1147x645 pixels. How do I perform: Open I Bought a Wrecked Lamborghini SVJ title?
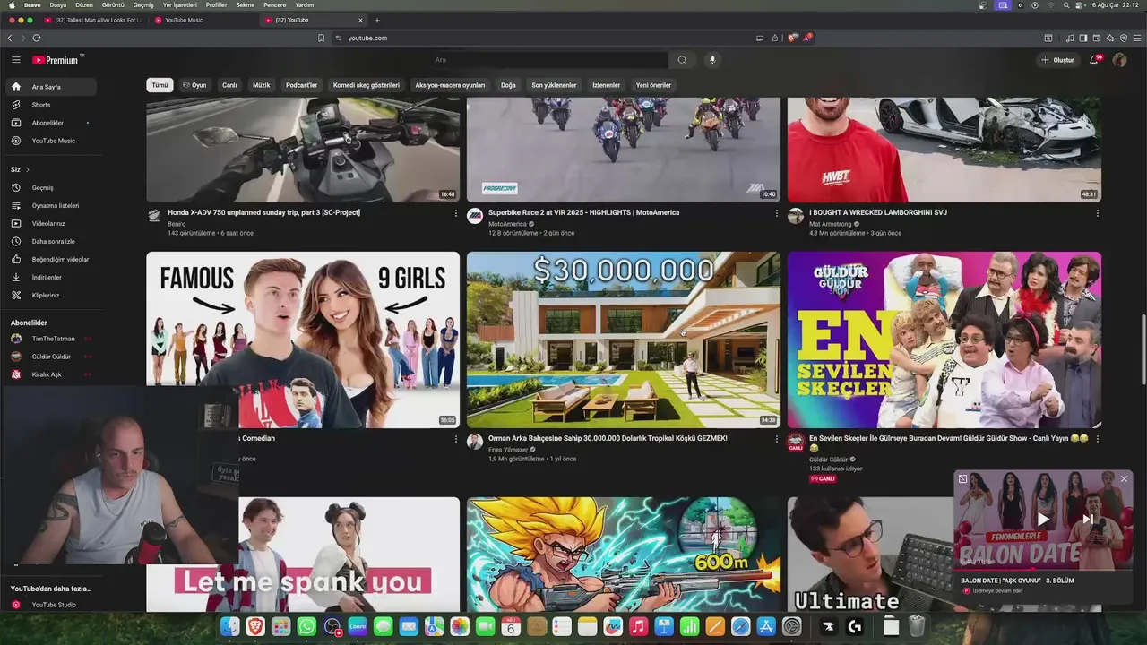pos(878,212)
